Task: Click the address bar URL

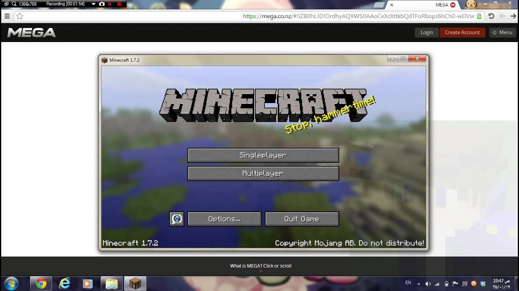Action: (x=358, y=16)
